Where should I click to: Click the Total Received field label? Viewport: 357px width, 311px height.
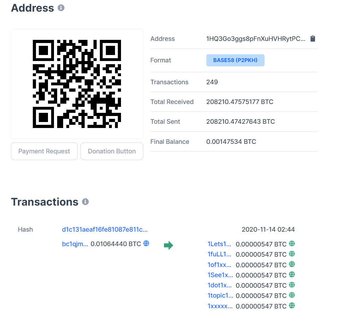(172, 102)
